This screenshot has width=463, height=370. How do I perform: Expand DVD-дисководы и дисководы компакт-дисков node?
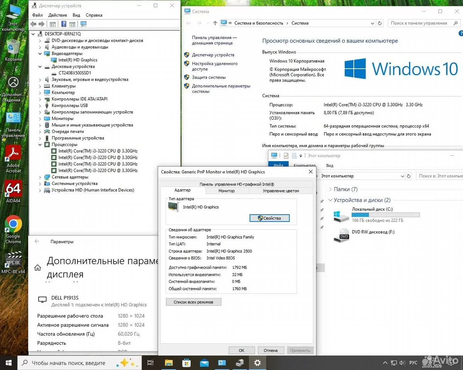point(40,40)
